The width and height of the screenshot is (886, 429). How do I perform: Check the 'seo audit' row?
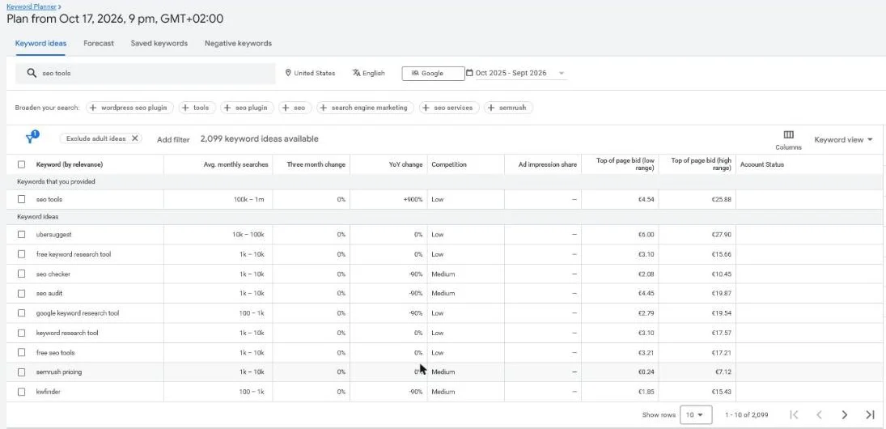tap(22, 293)
